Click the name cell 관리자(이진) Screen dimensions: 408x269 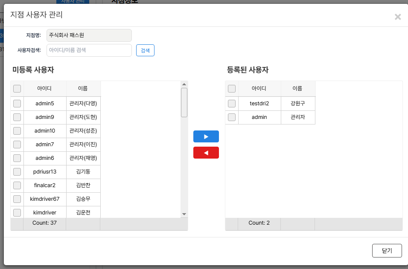coord(83,145)
